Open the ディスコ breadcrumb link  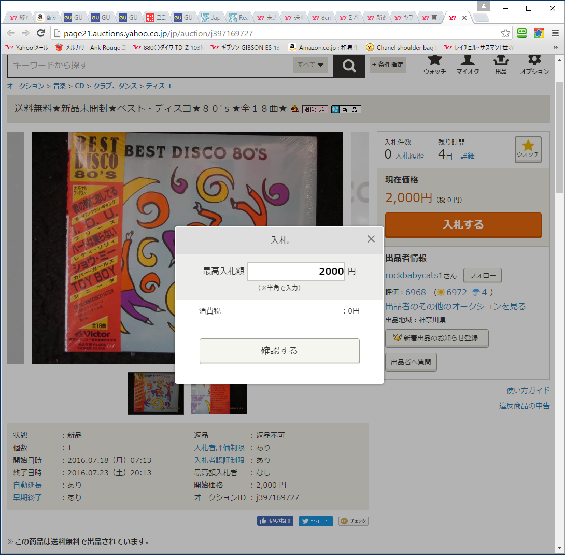coord(158,86)
